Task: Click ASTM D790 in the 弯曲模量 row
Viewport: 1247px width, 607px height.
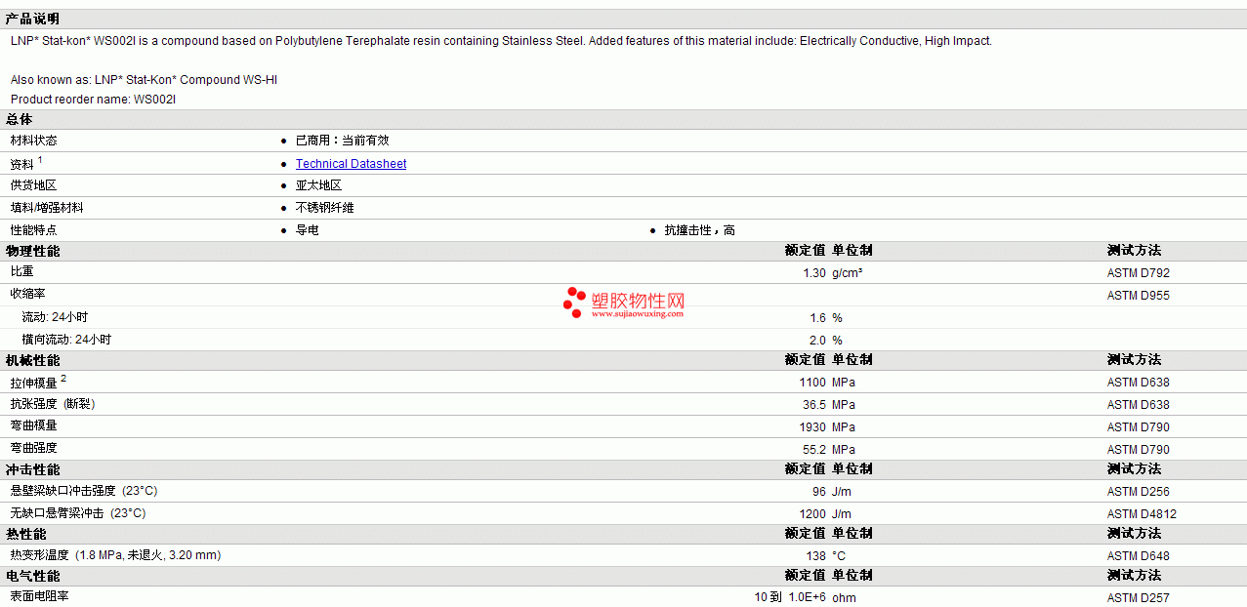Action: tap(1139, 427)
